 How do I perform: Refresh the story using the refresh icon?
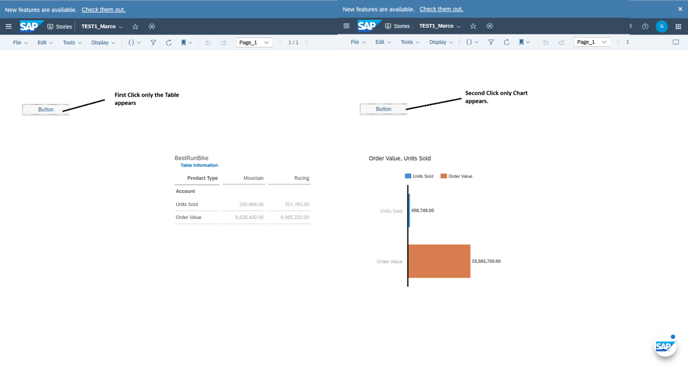(x=168, y=42)
